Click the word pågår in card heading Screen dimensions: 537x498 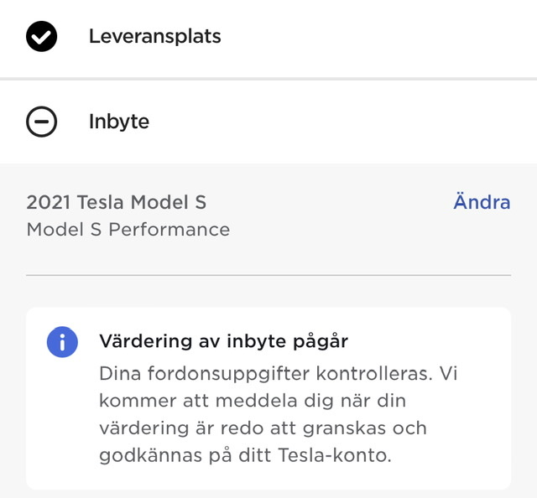point(321,341)
